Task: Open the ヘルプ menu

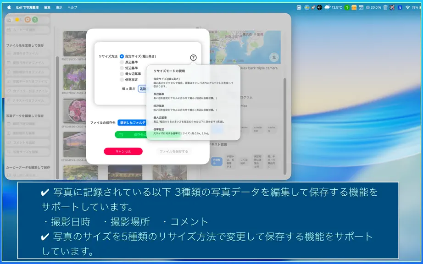Action: 72,7
